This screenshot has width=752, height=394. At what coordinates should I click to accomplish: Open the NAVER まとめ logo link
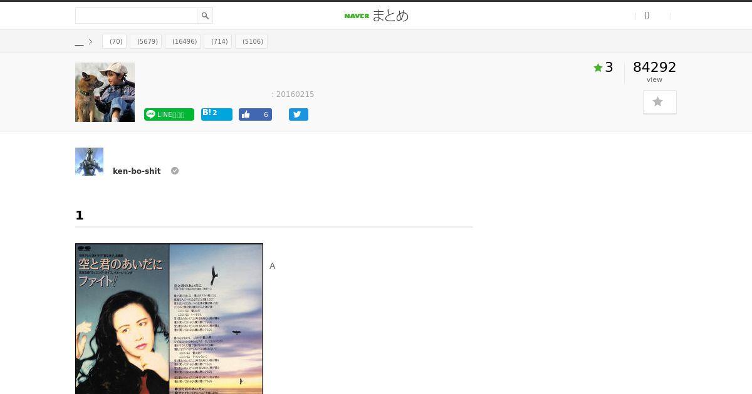tap(376, 16)
